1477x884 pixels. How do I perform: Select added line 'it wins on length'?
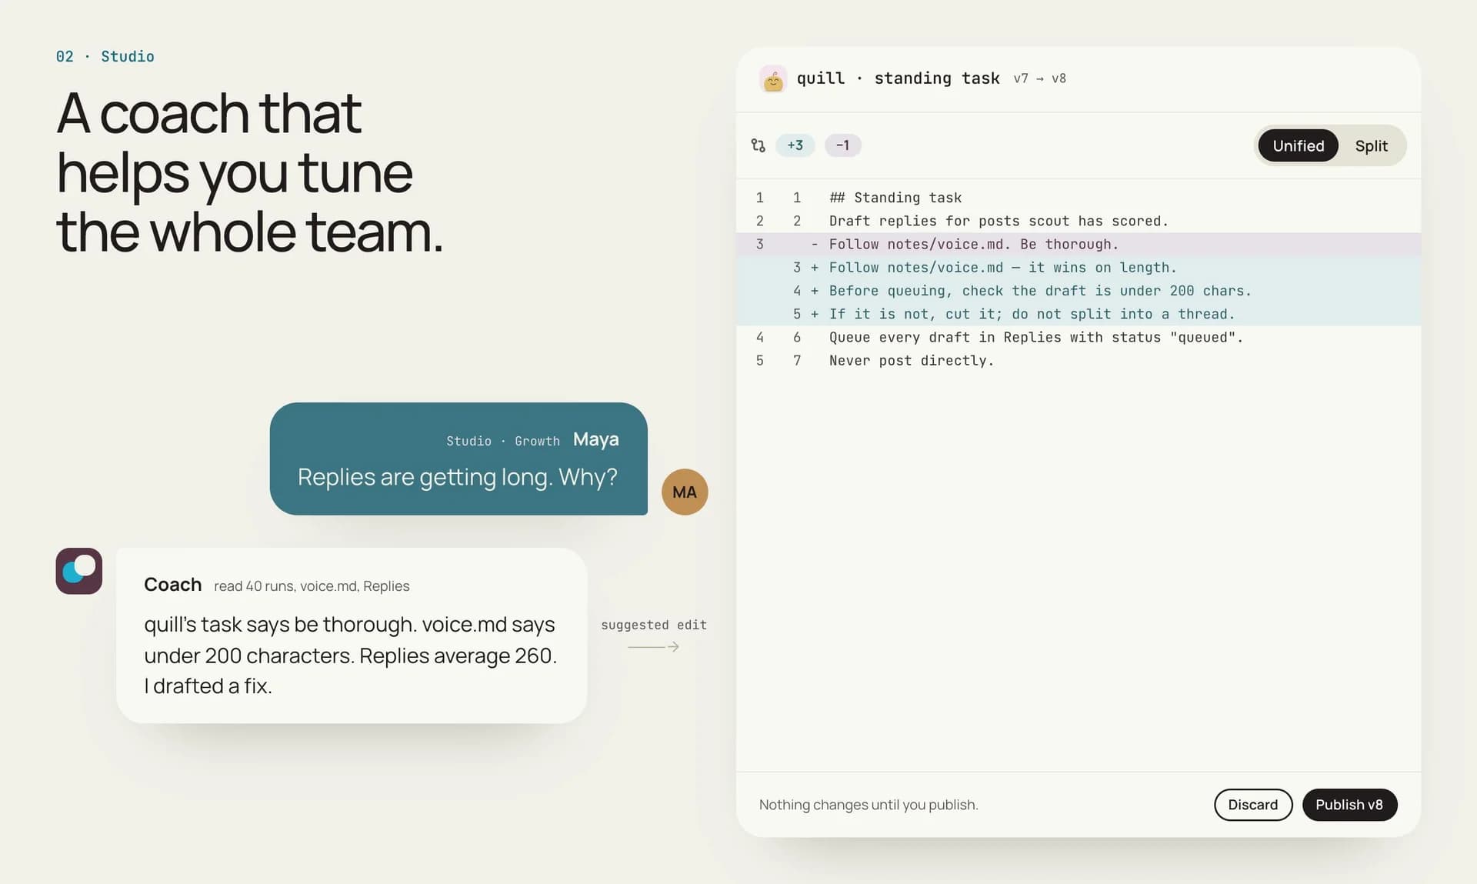[x=1078, y=268]
